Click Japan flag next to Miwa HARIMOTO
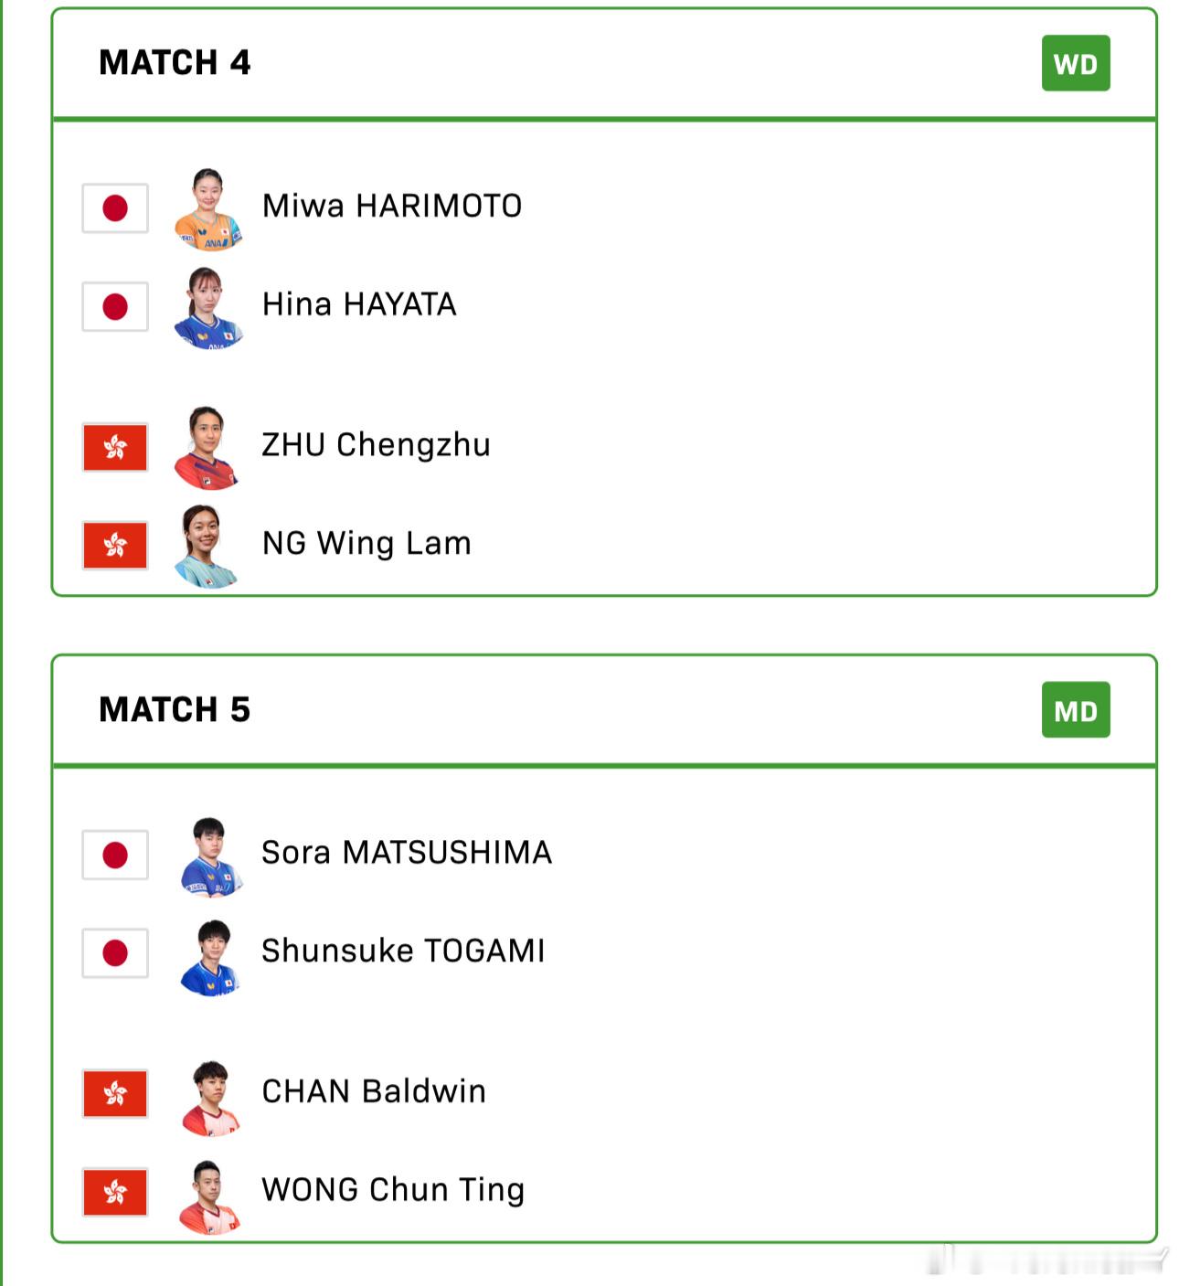 click(x=115, y=208)
